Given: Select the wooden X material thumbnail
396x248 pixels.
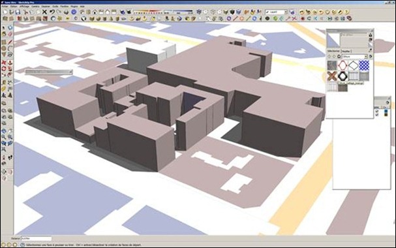Looking at the screenshot, I should (x=332, y=76).
